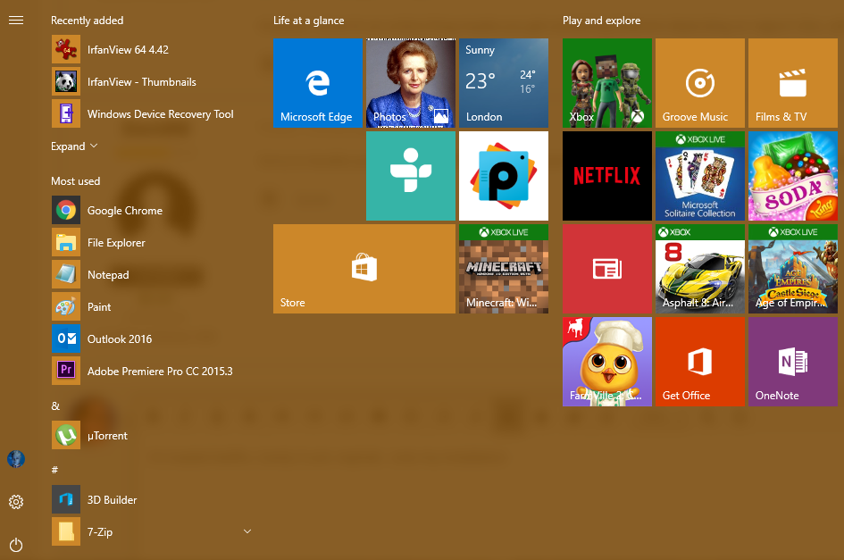Click the power button
Image resolution: width=844 pixels, height=560 pixels.
(15, 545)
